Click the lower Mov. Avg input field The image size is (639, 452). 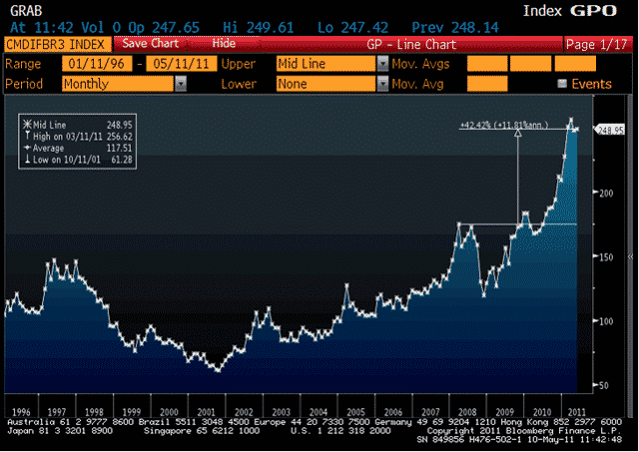[486, 84]
